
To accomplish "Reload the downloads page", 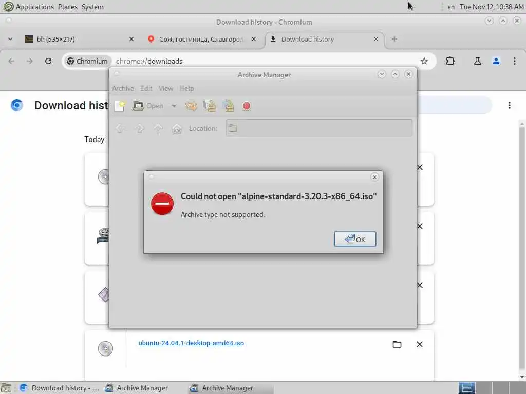I will (48, 61).
